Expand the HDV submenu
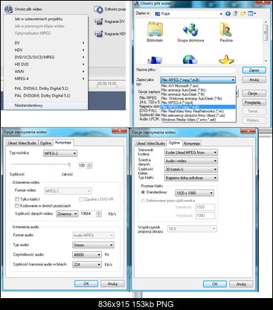Viewport: 273px width, 310px height. point(46,50)
